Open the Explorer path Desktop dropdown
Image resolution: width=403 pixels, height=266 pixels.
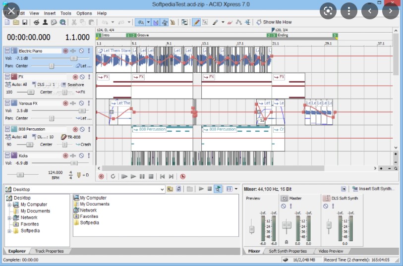(162, 190)
